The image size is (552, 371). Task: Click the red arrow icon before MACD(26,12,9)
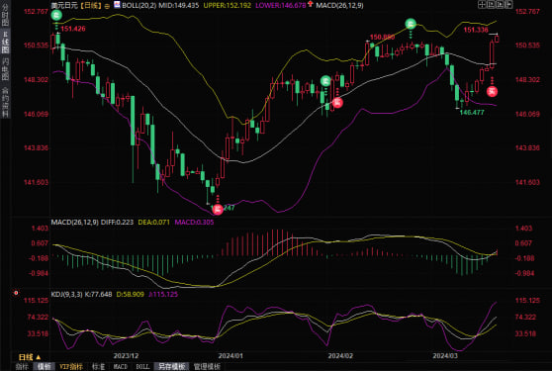pyautogui.click(x=311, y=4)
